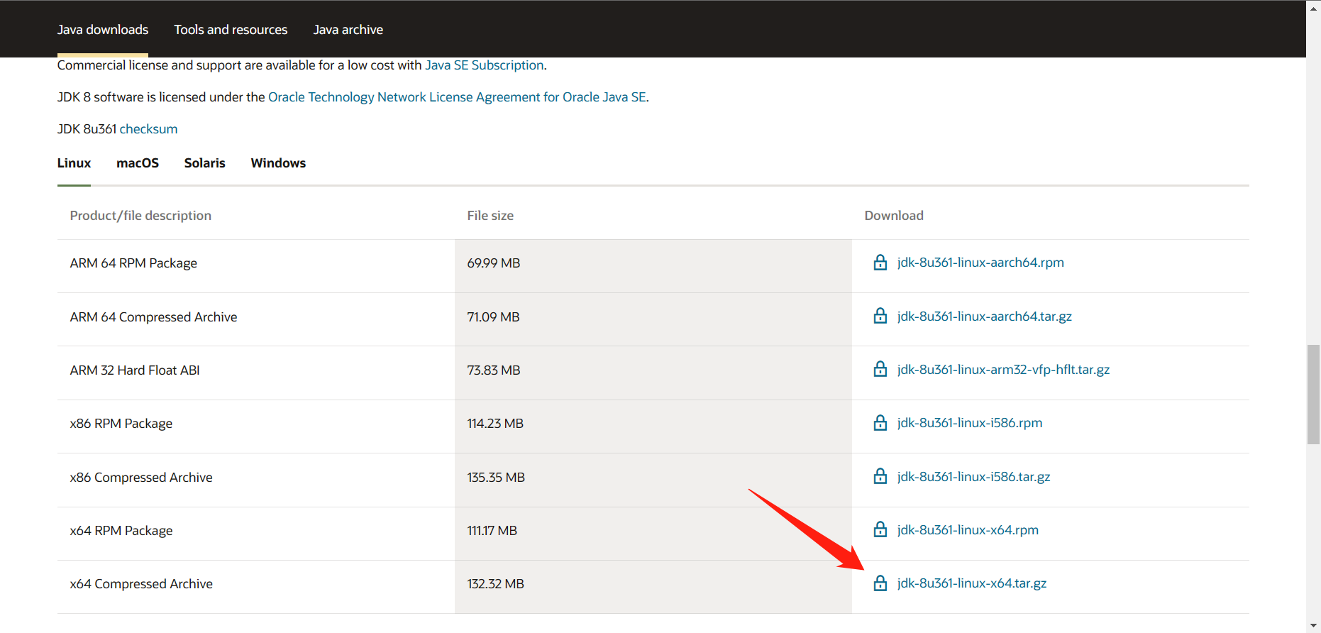Click the 71.09 MB file size
Screen dimensions: 1321x633
pyautogui.click(x=494, y=317)
